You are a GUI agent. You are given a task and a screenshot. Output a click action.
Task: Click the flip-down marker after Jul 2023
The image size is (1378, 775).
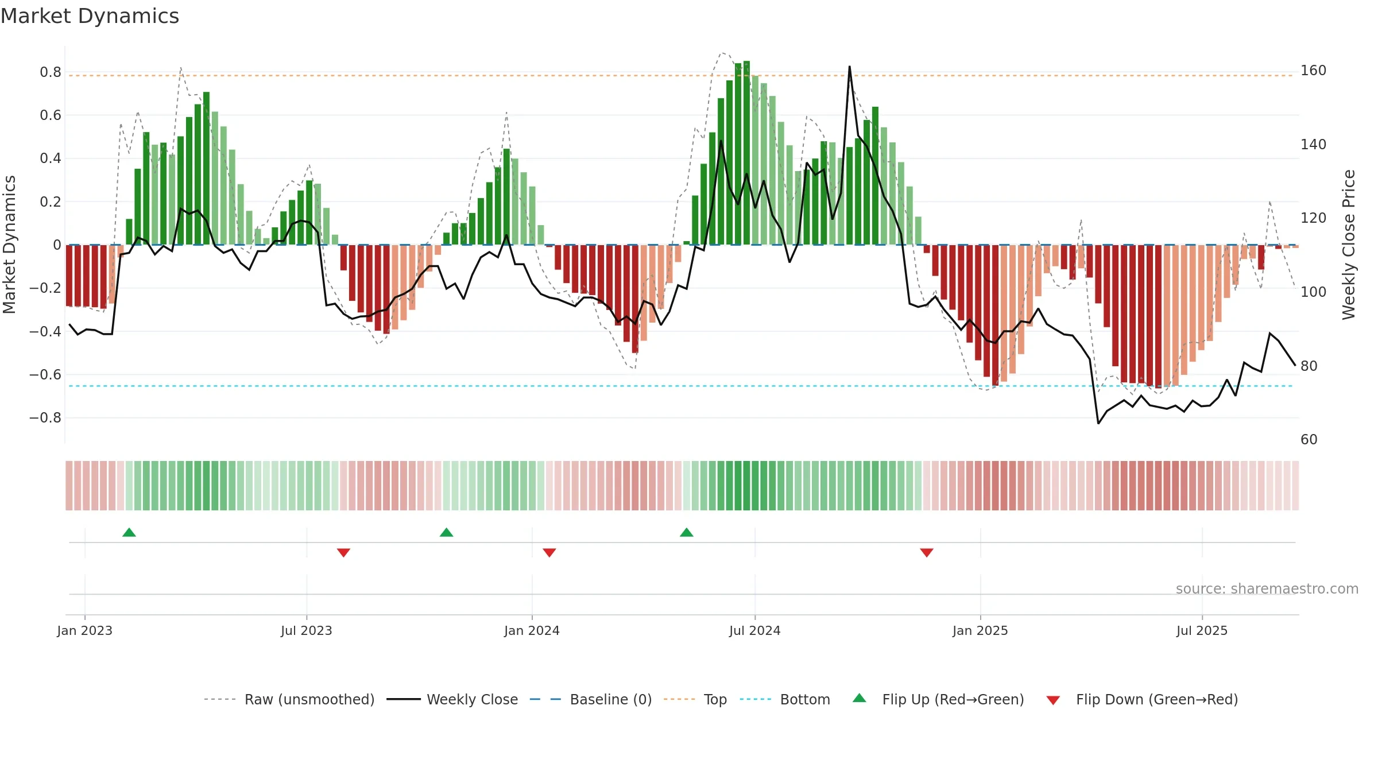coord(343,553)
